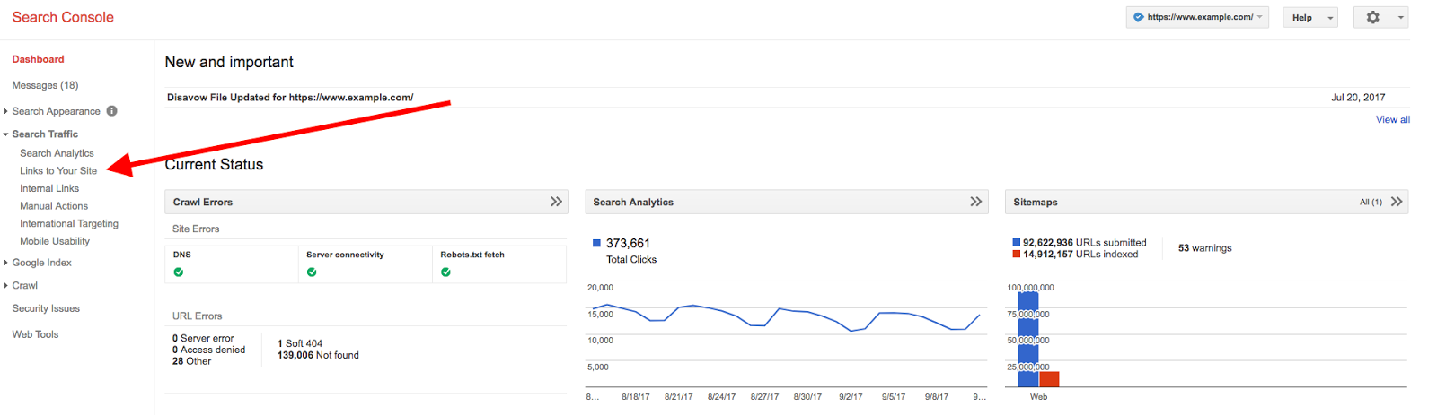This screenshot has height=415, width=1437.
Task: Expand the Google Index section
Action: coord(41,263)
